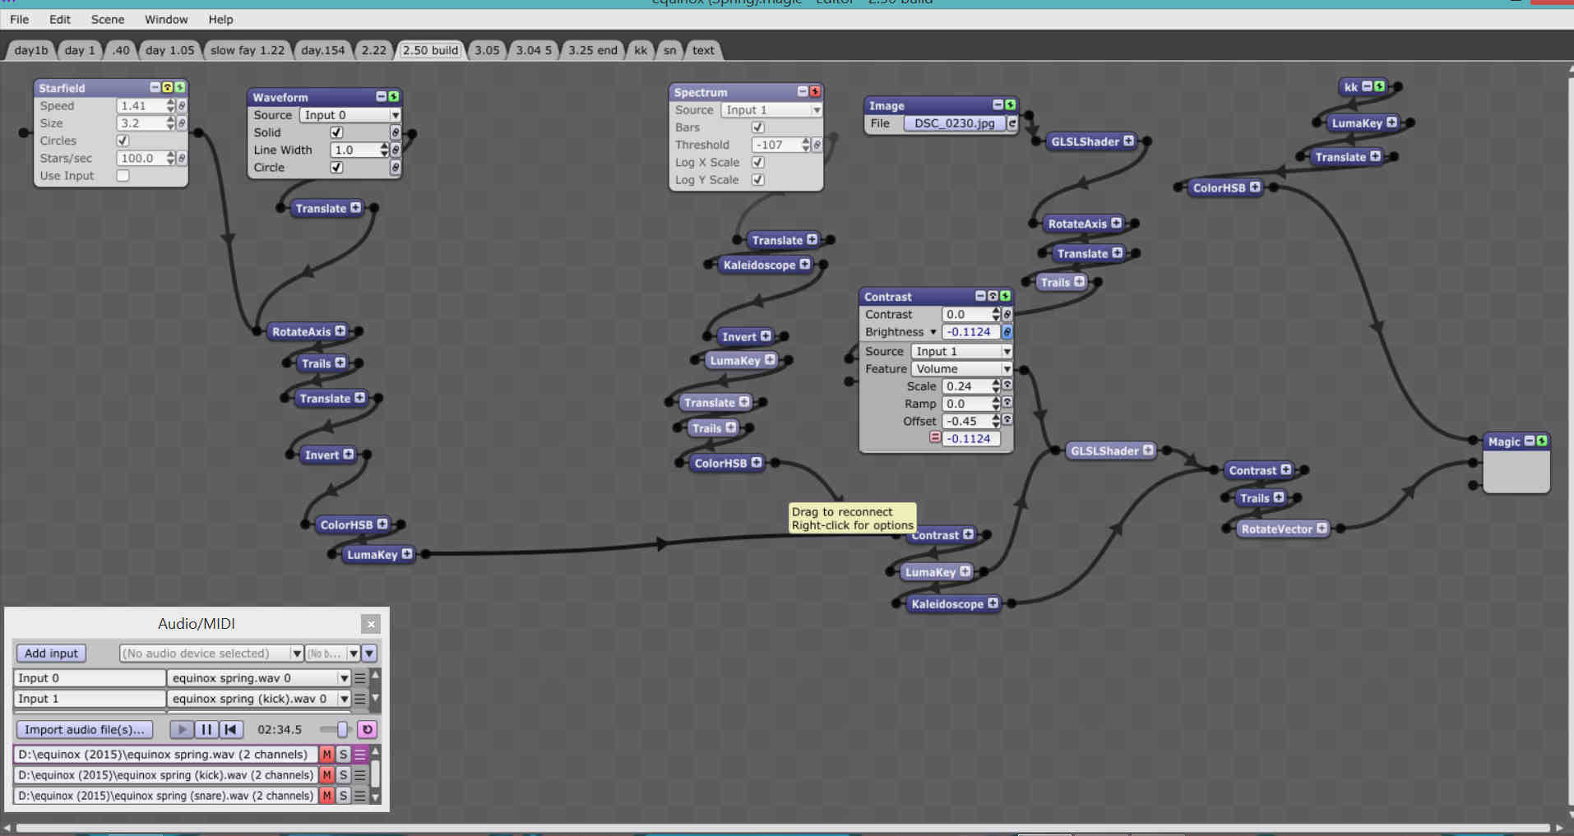
Task: Toggle the green enable icon on Image module
Action: 1010,104
